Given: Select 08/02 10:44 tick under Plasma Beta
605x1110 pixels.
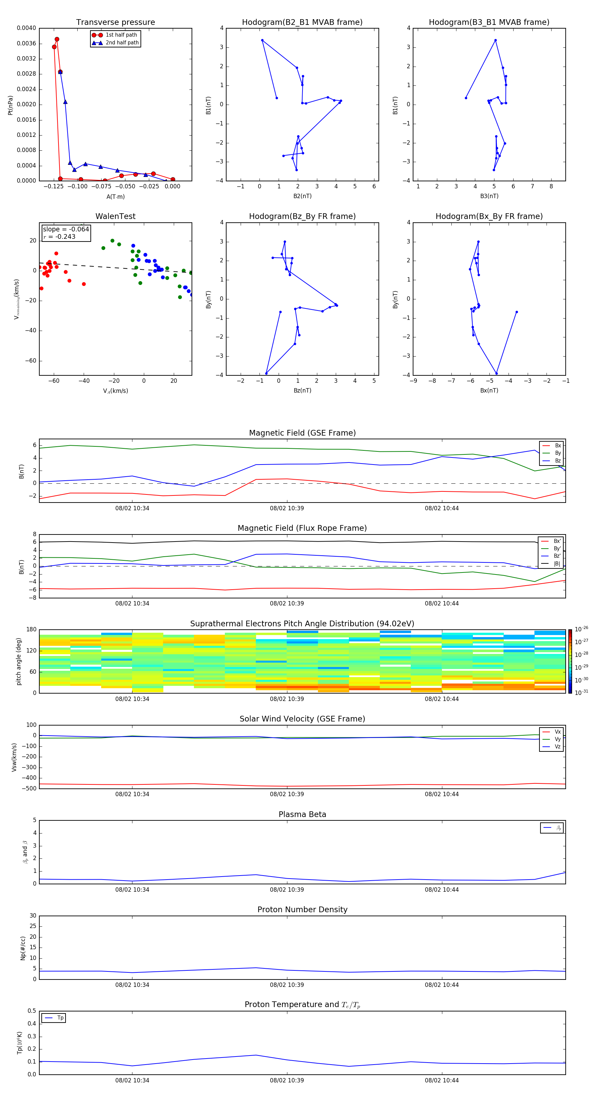Looking at the screenshot, I should click(x=442, y=889).
